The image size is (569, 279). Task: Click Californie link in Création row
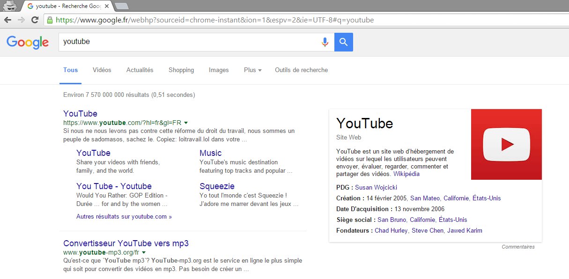[456, 198]
